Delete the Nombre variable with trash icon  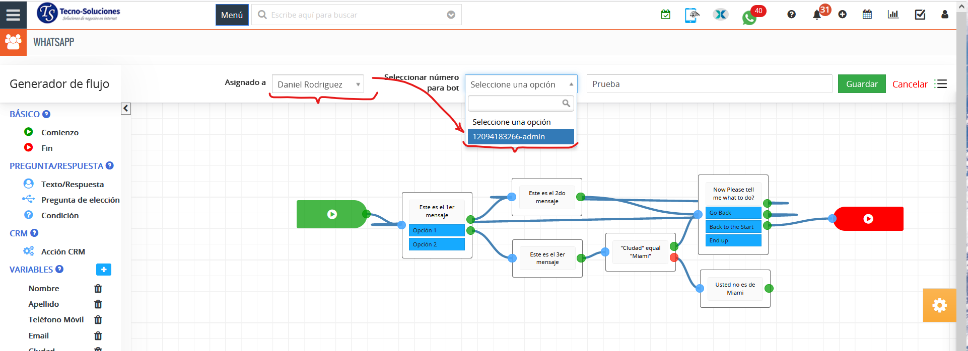pos(98,289)
